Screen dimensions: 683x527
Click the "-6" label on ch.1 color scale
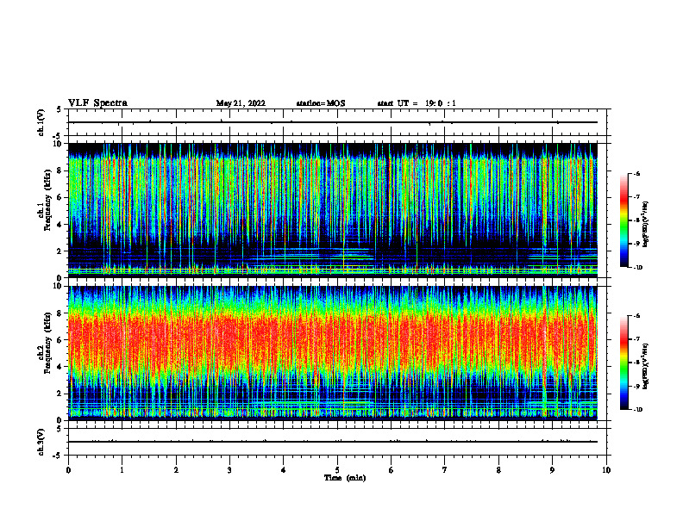[636, 173]
